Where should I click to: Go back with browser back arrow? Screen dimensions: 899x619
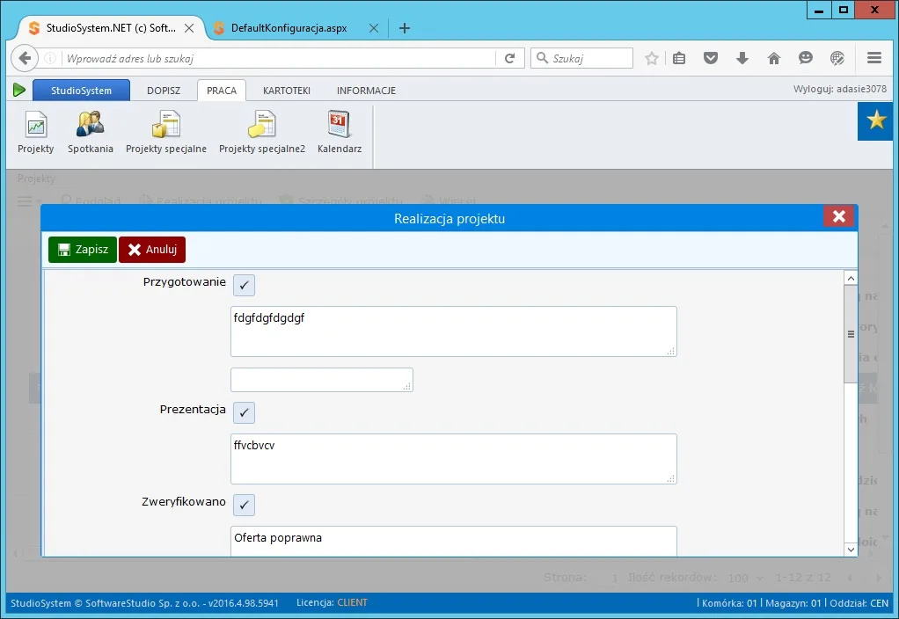25,58
